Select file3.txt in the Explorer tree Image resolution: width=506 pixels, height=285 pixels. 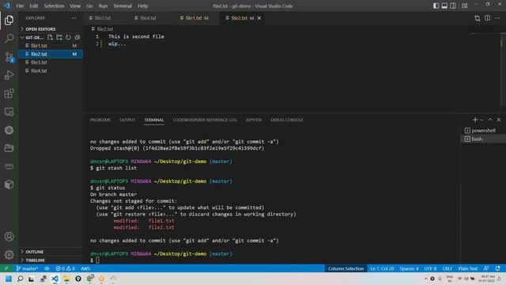tap(51, 63)
